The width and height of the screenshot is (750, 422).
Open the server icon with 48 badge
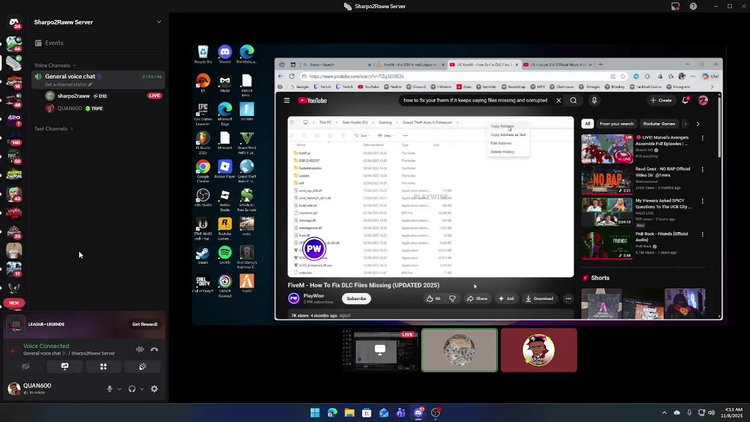click(x=14, y=99)
